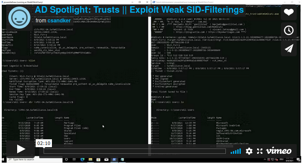
Task: Like the video with heart icon
Action: tap(288, 12)
